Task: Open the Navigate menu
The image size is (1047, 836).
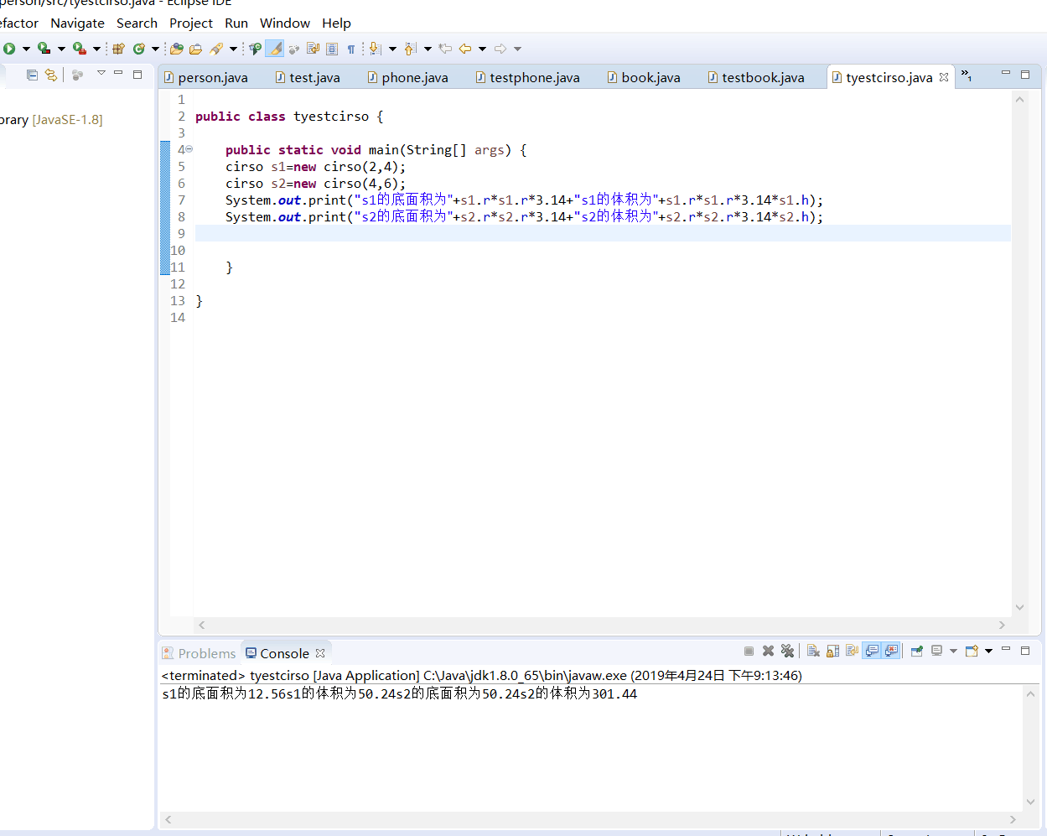Action: click(x=77, y=23)
